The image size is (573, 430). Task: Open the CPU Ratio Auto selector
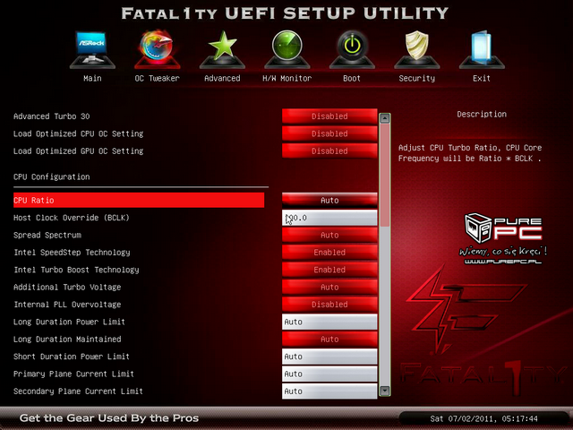click(329, 201)
